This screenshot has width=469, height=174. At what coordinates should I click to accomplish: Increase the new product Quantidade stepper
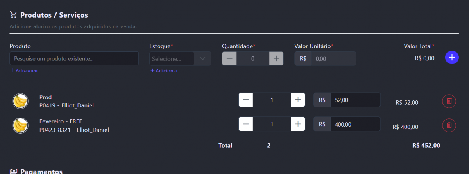point(276,58)
